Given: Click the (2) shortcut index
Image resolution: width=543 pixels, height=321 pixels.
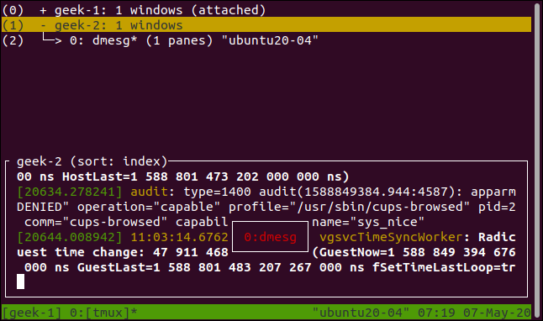Looking at the screenshot, I should (13, 40).
